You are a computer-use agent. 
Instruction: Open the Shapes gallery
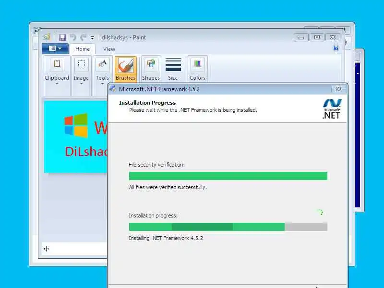coord(151,69)
